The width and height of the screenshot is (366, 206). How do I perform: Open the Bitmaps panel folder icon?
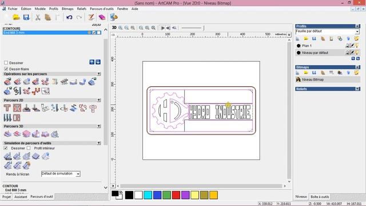pos(306,73)
